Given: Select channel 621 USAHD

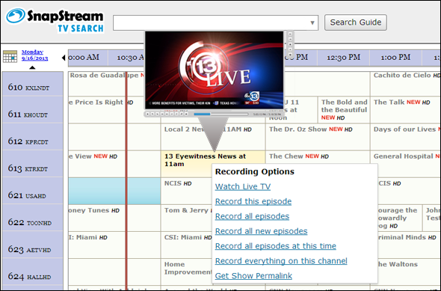Looking at the screenshot, I should (33, 191).
